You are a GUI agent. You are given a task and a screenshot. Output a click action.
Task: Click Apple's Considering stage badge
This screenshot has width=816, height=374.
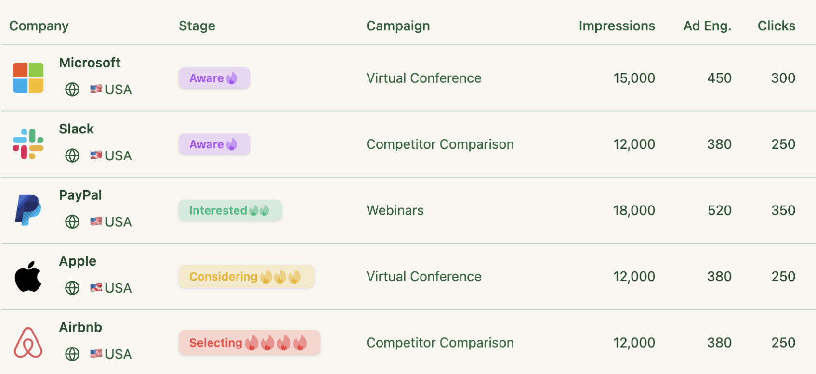246,277
